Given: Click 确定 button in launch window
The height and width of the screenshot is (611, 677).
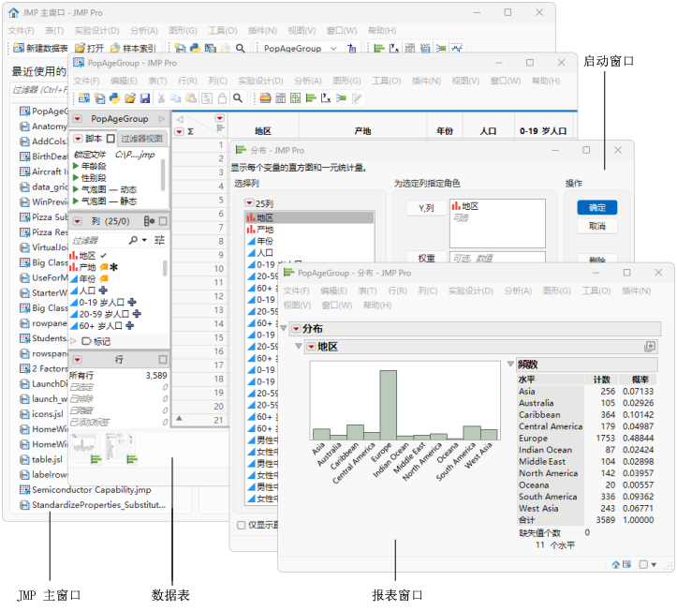Looking at the screenshot, I should click(597, 208).
